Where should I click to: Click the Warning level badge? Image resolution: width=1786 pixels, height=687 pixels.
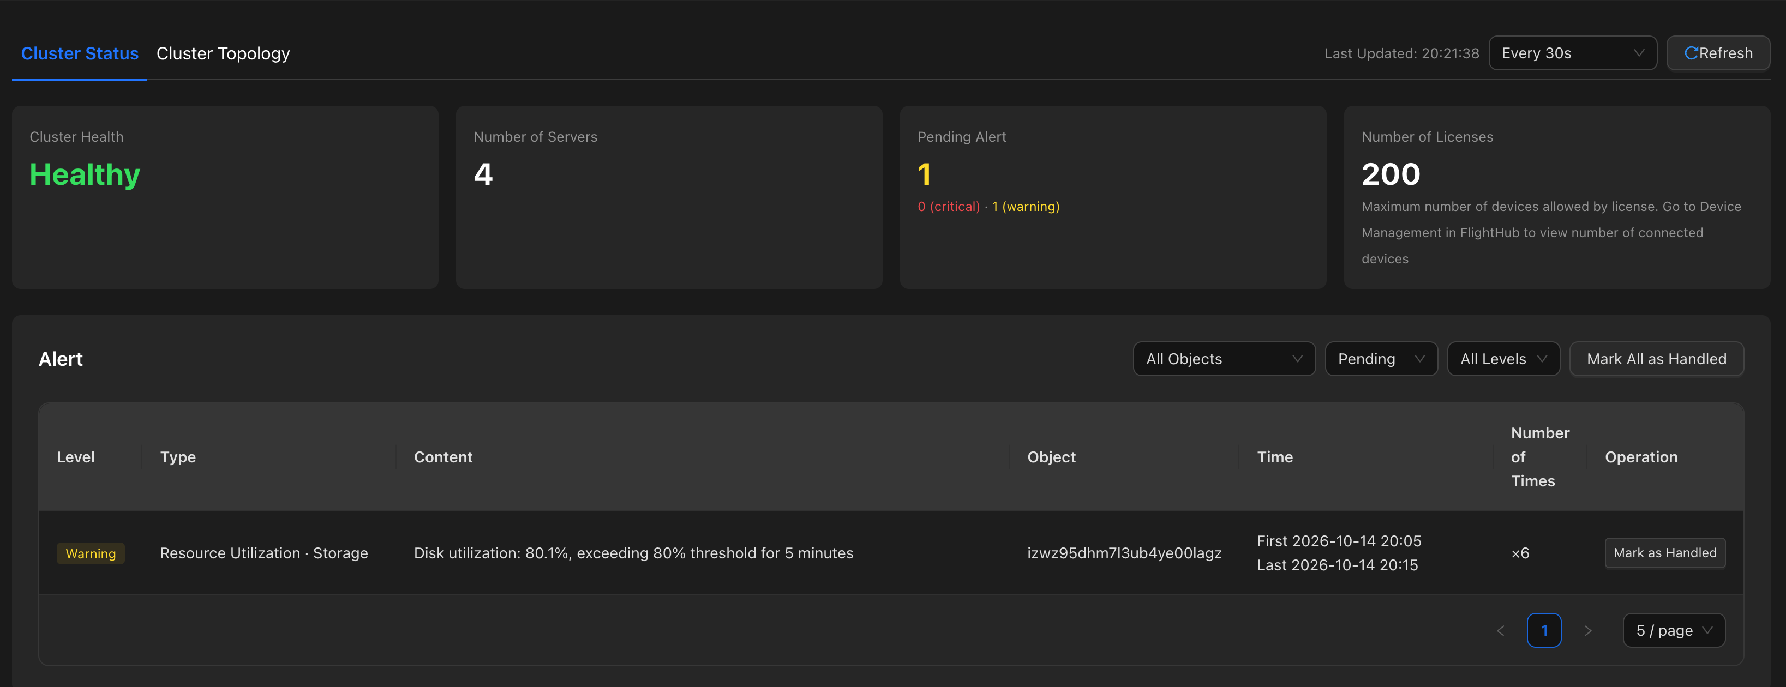click(91, 554)
